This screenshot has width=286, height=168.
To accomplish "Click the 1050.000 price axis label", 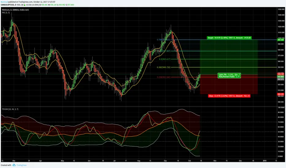I will point(281,9).
